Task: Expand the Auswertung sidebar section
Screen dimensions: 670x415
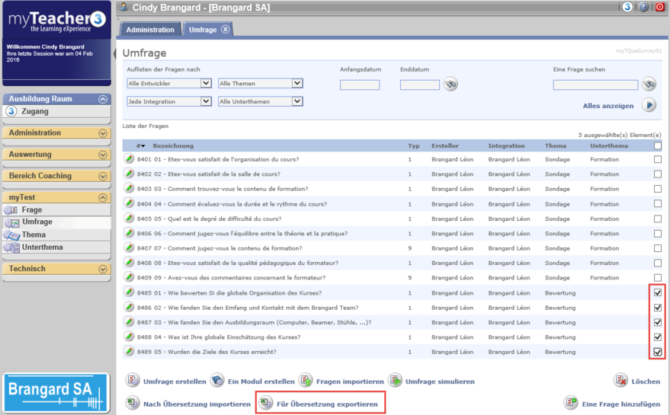Action: click(x=103, y=155)
